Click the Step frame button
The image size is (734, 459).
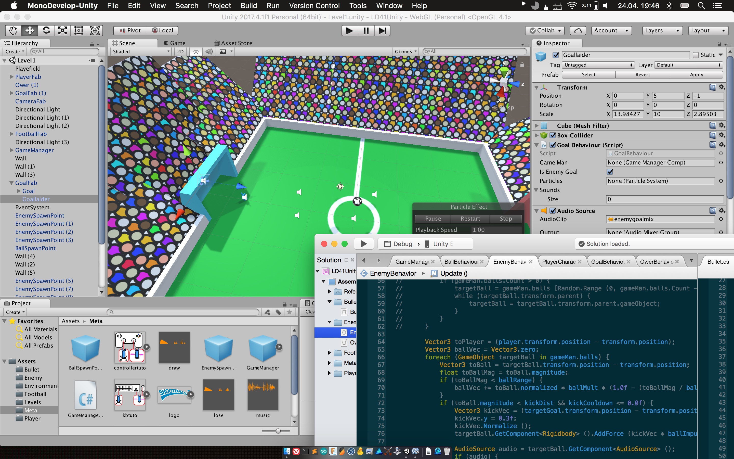382,31
